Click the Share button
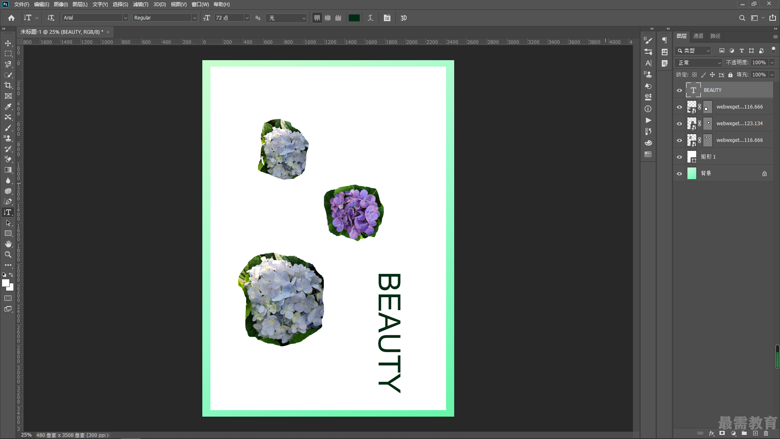 coord(773,18)
